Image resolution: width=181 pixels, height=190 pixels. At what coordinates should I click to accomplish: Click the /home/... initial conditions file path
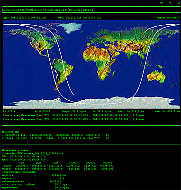coord(30,153)
